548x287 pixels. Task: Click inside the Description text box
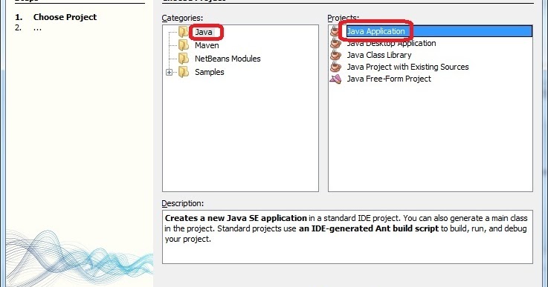coord(347,237)
